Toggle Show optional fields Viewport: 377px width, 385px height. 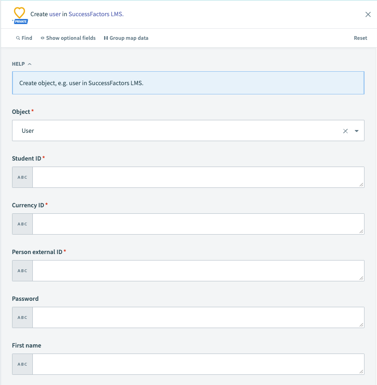pos(72,38)
